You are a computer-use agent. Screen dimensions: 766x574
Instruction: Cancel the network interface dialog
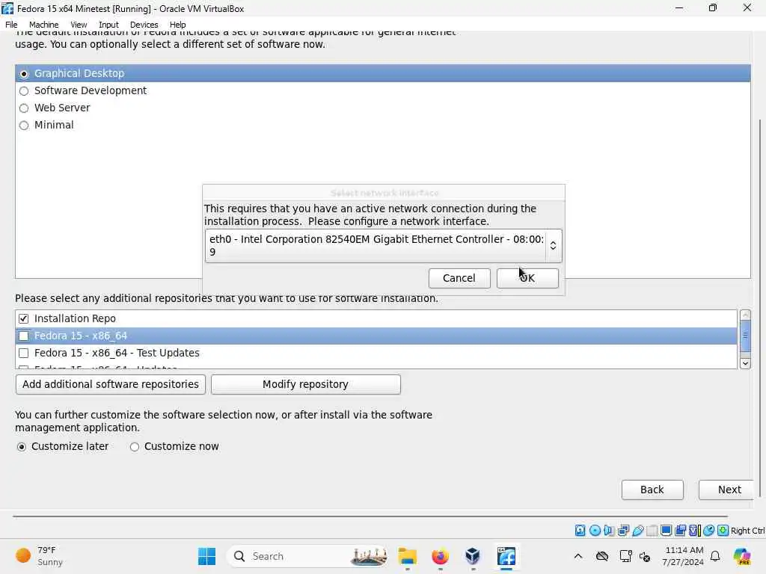[459, 278]
